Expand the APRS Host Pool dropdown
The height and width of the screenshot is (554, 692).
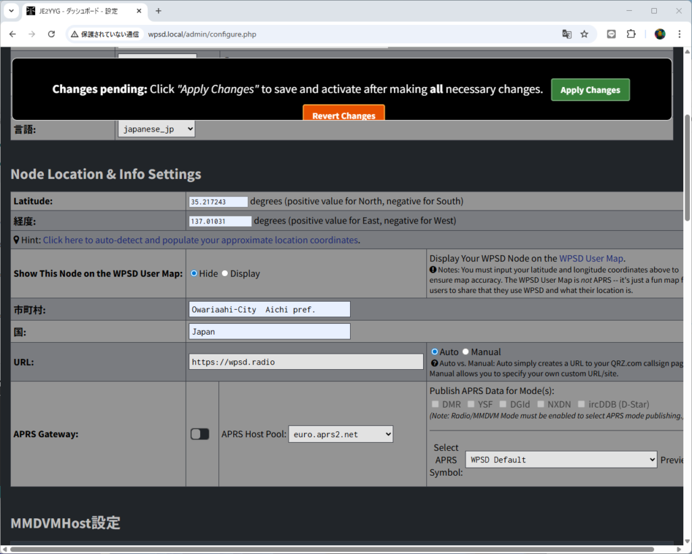[x=341, y=435]
